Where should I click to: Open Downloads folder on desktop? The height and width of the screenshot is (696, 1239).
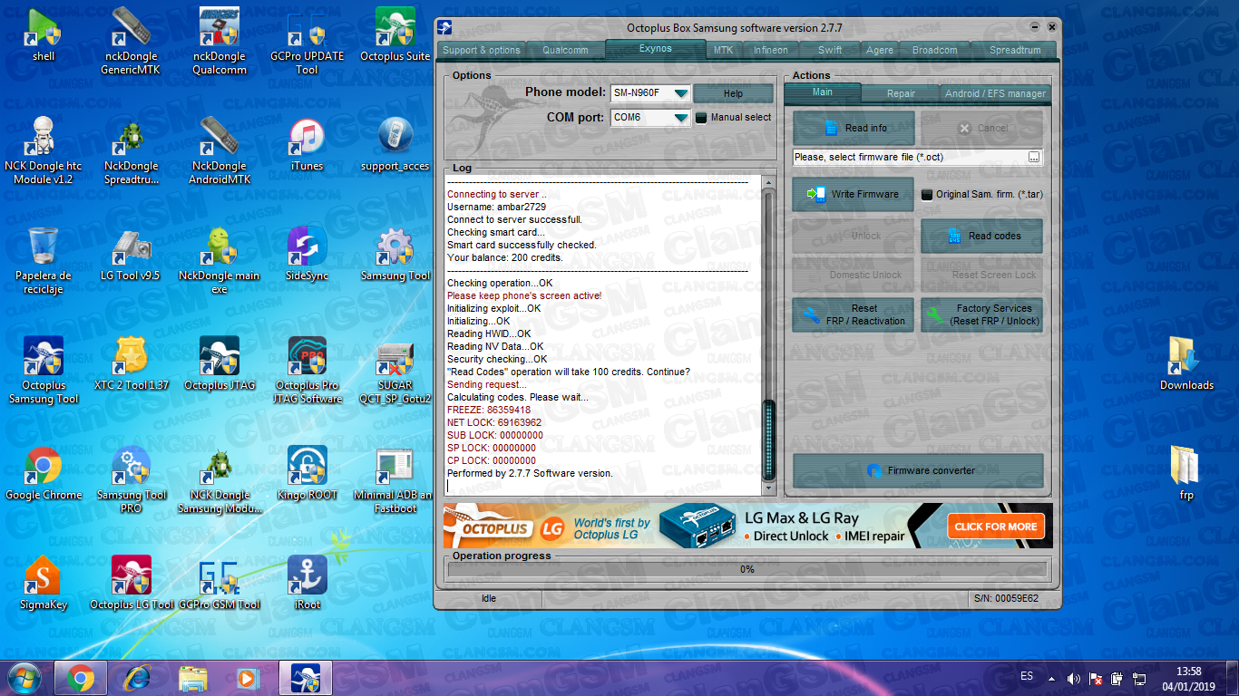point(1185,364)
